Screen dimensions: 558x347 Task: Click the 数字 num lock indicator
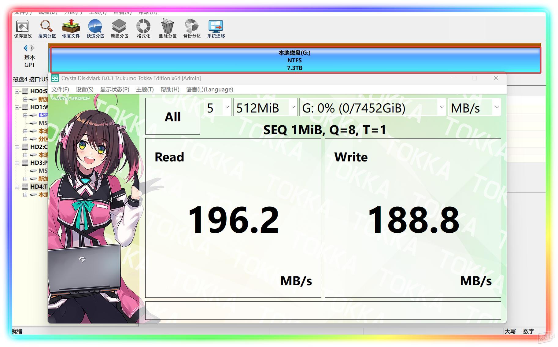click(x=529, y=331)
